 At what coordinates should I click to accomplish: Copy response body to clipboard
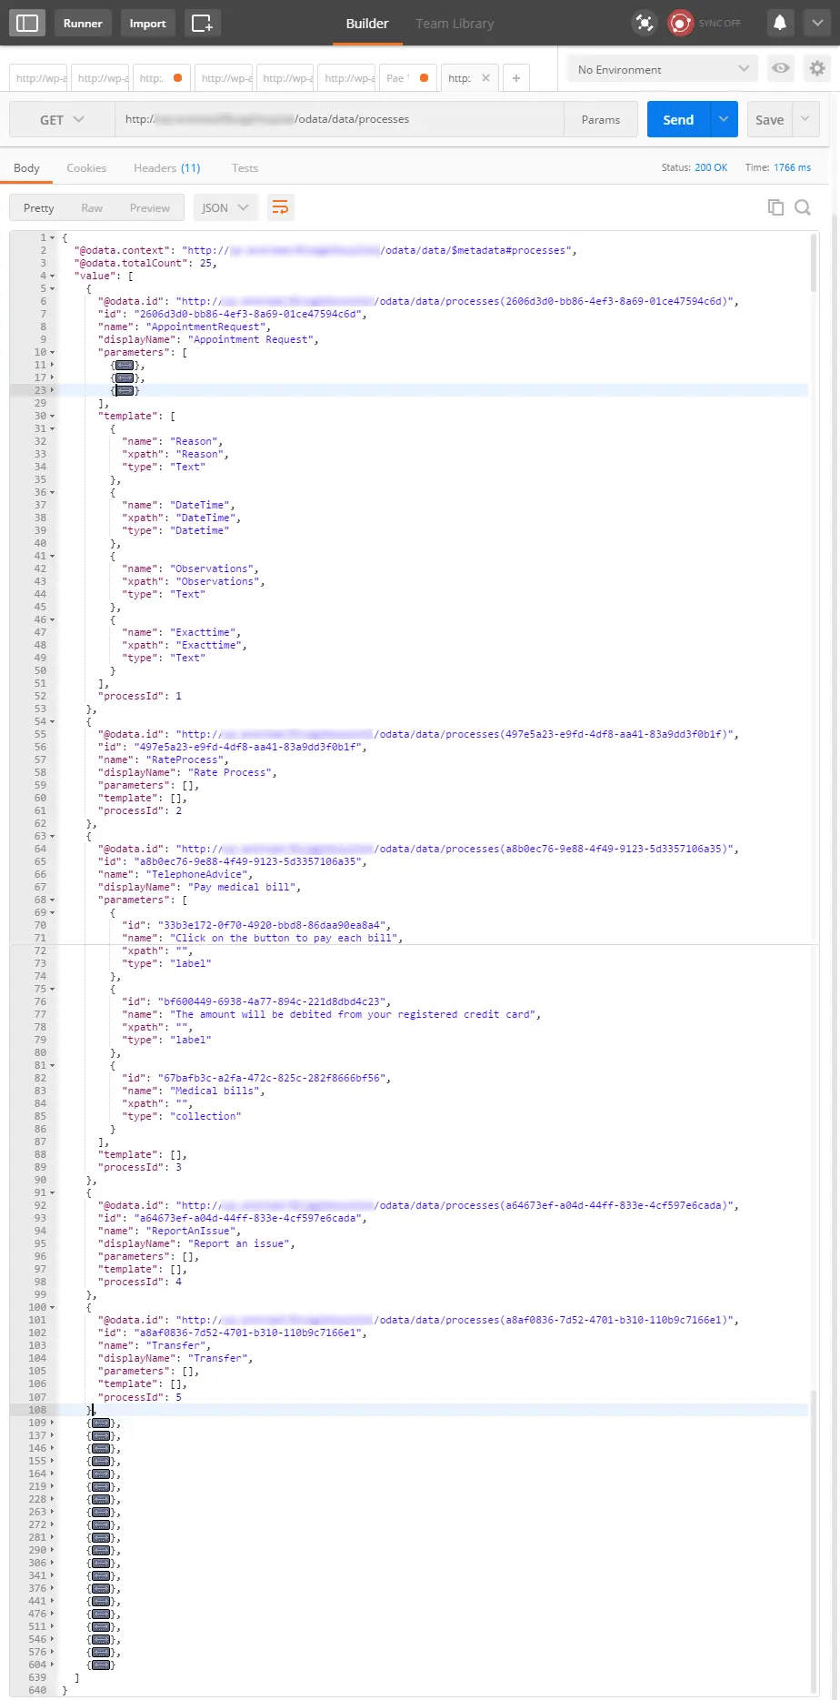(775, 207)
